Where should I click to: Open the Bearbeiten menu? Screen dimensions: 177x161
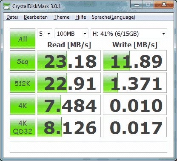click(36, 17)
